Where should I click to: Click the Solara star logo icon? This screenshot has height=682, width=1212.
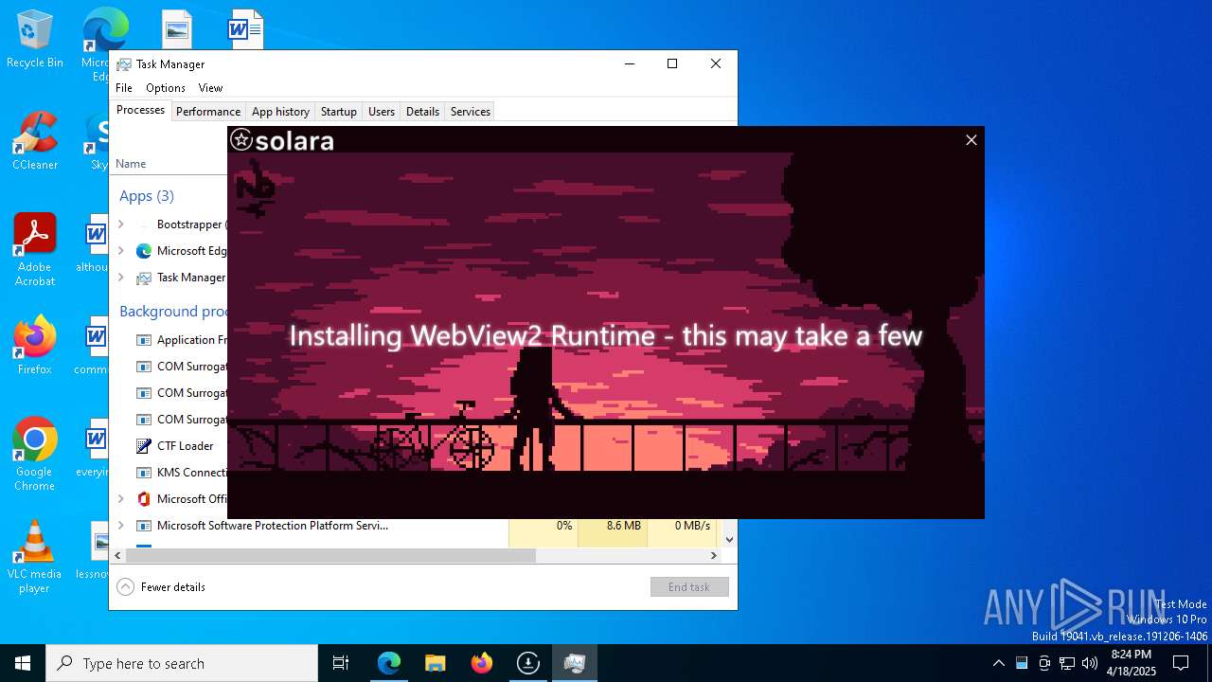point(241,140)
